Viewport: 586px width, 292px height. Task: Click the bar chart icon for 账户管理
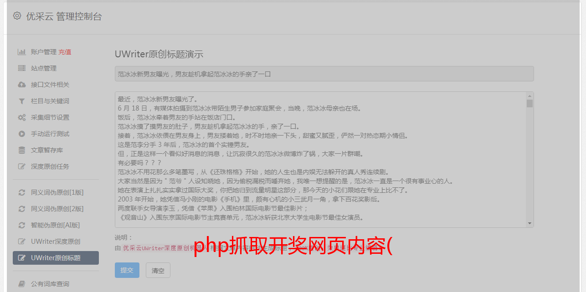(21, 52)
